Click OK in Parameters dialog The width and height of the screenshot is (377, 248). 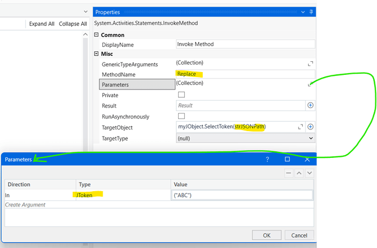pyautogui.click(x=267, y=235)
